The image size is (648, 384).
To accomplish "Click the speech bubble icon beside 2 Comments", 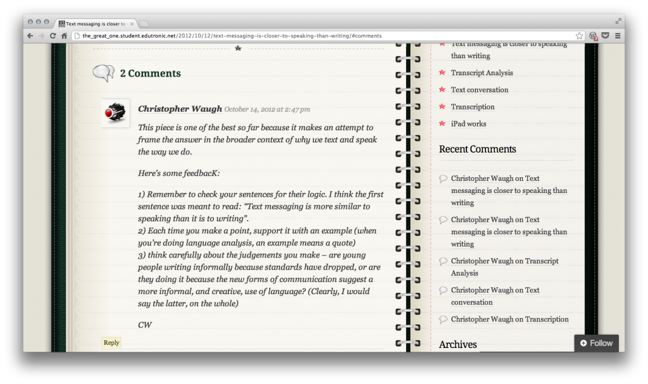I will click(103, 73).
